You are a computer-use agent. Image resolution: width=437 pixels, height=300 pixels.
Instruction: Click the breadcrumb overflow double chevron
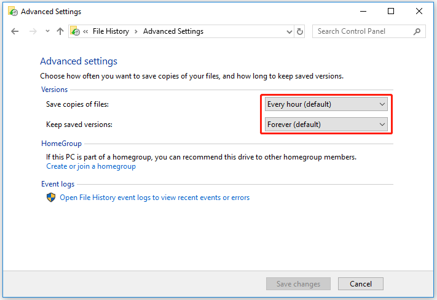85,32
